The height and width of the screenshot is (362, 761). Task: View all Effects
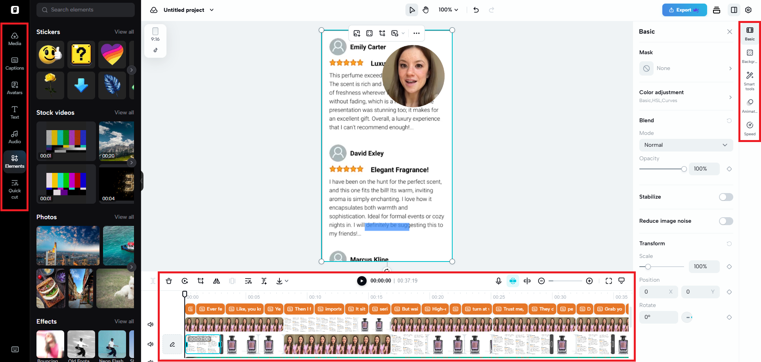pyautogui.click(x=124, y=322)
